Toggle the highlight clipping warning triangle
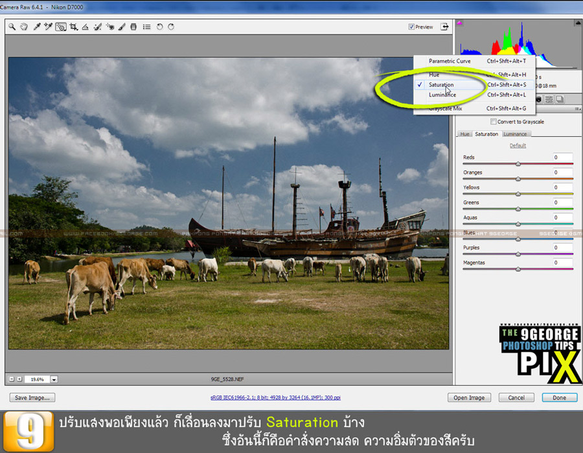 coord(578,23)
